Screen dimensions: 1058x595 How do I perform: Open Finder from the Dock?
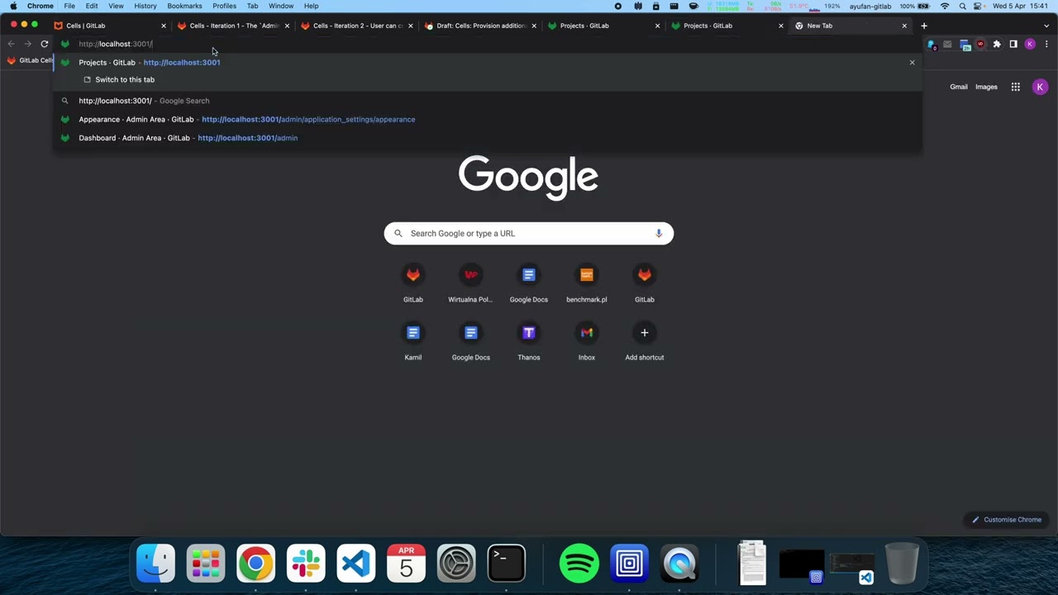(x=155, y=563)
